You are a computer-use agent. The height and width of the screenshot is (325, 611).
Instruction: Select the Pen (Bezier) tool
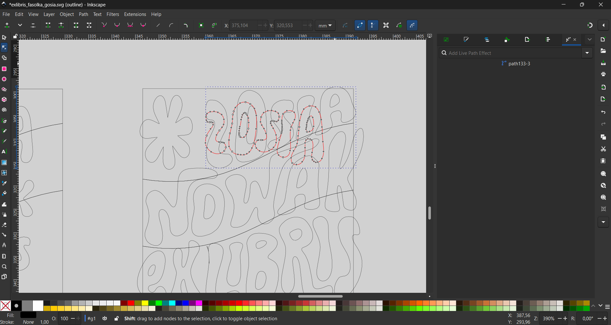(x=4, y=121)
